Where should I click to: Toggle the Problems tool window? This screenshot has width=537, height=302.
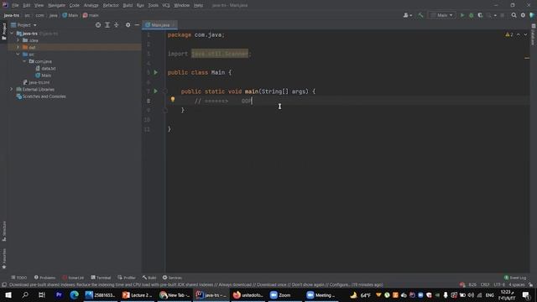point(44,278)
